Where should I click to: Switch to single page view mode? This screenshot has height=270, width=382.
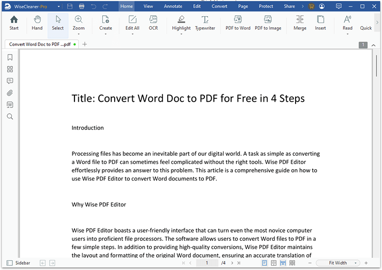[265, 263]
